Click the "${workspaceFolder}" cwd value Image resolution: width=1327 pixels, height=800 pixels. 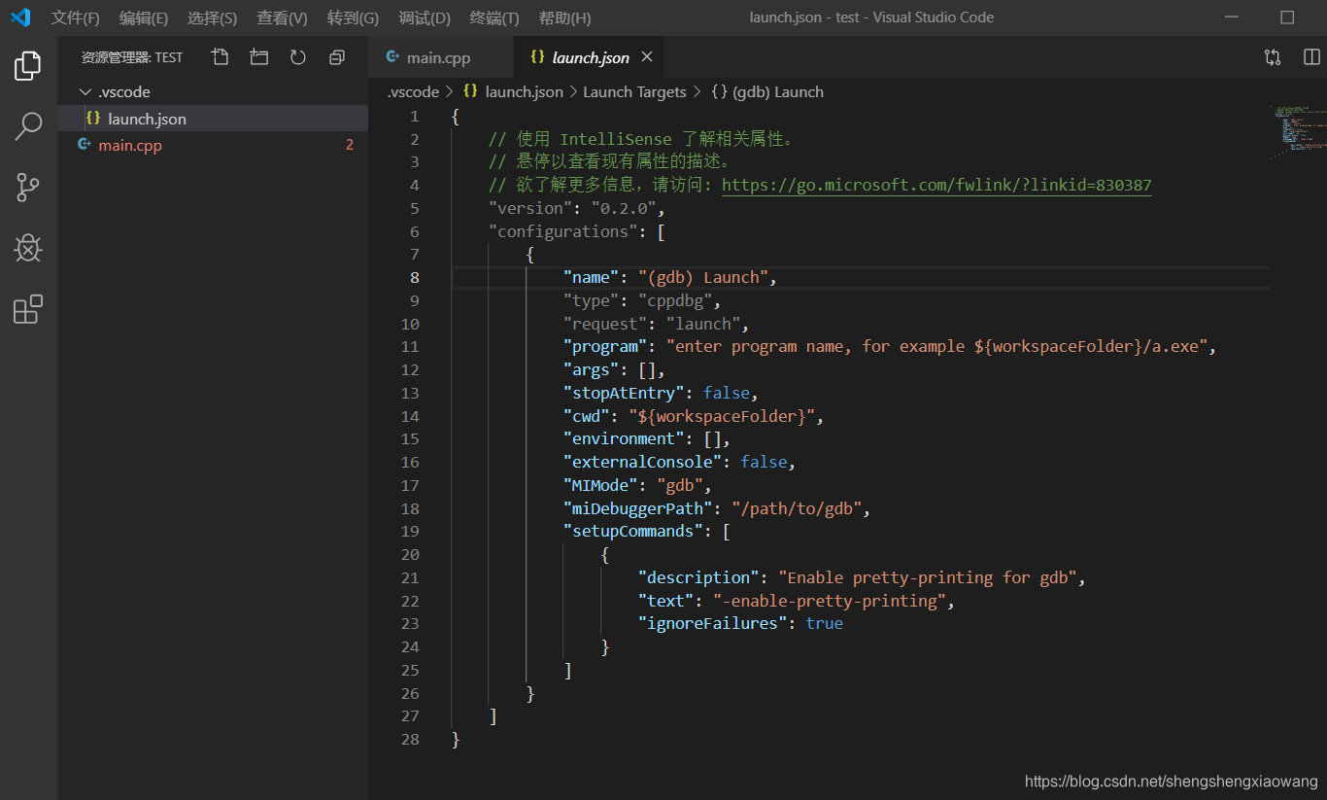(x=722, y=416)
